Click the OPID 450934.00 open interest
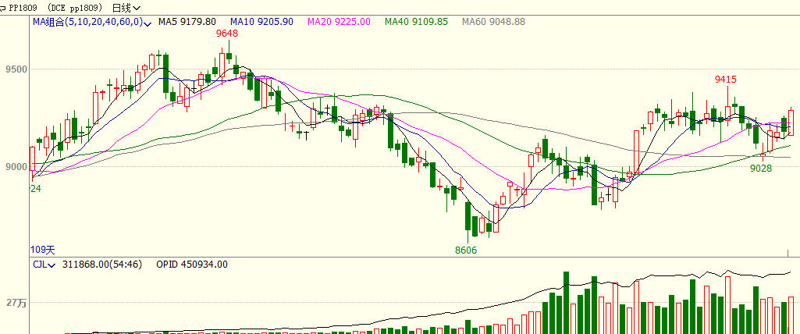The width and height of the screenshot is (800, 334). (x=192, y=264)
